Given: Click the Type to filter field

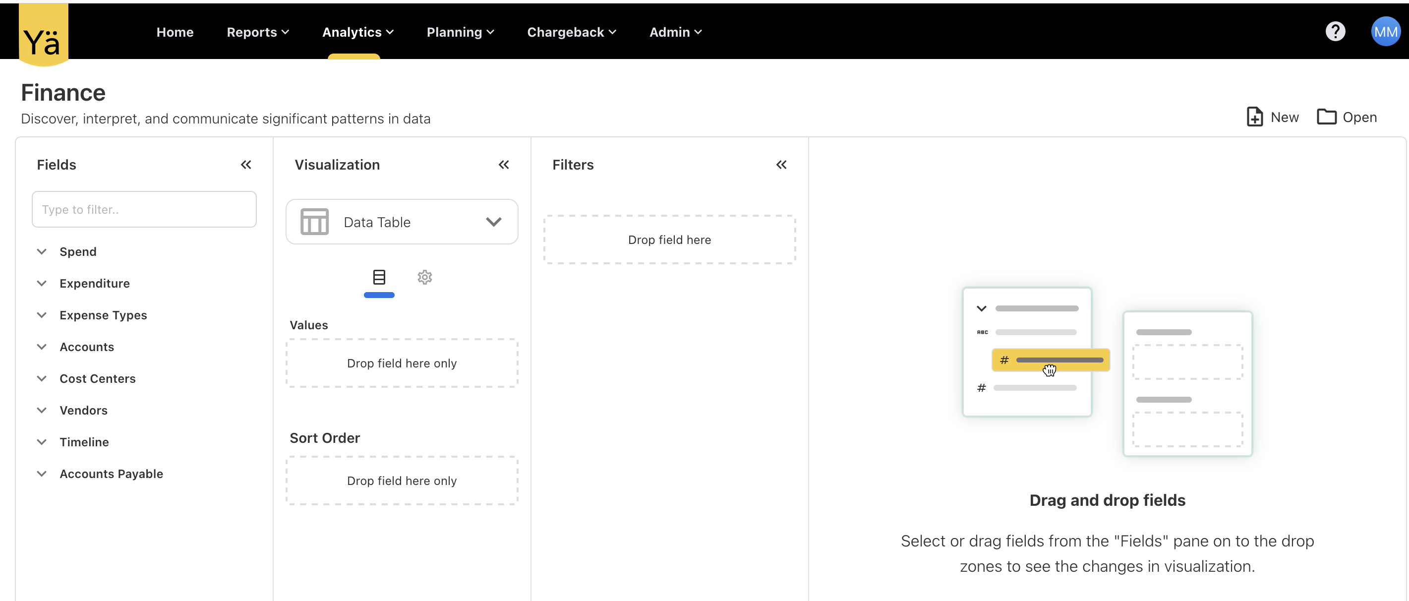Looking at the screenshot, I should tap(144, 209).
